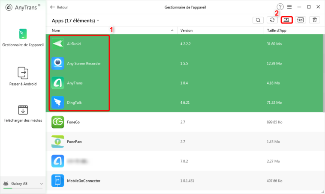Click version 4.2.2.2 cell
Viewport: 325px width, 194px height.
tap(185, 44)
